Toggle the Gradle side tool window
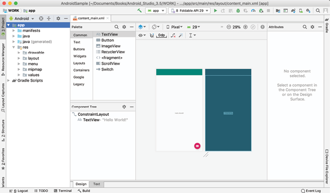This screenshot has height=193, width=330. 327,26
